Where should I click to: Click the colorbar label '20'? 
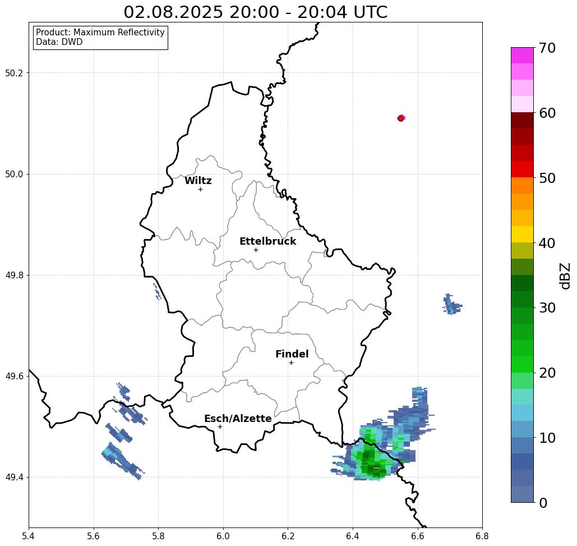click(547, 373)
